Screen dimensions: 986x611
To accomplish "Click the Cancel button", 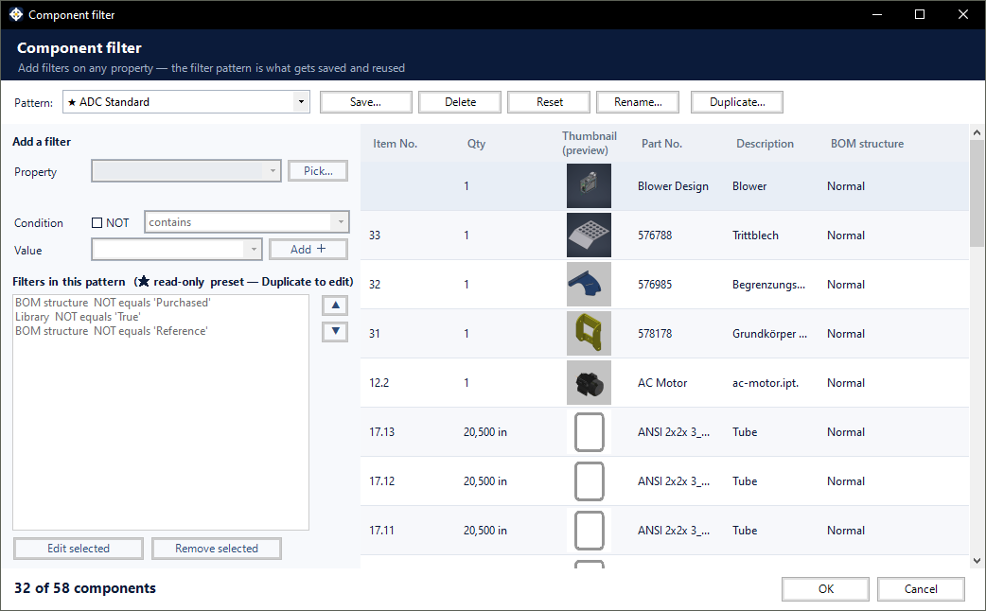I will 921,589.
